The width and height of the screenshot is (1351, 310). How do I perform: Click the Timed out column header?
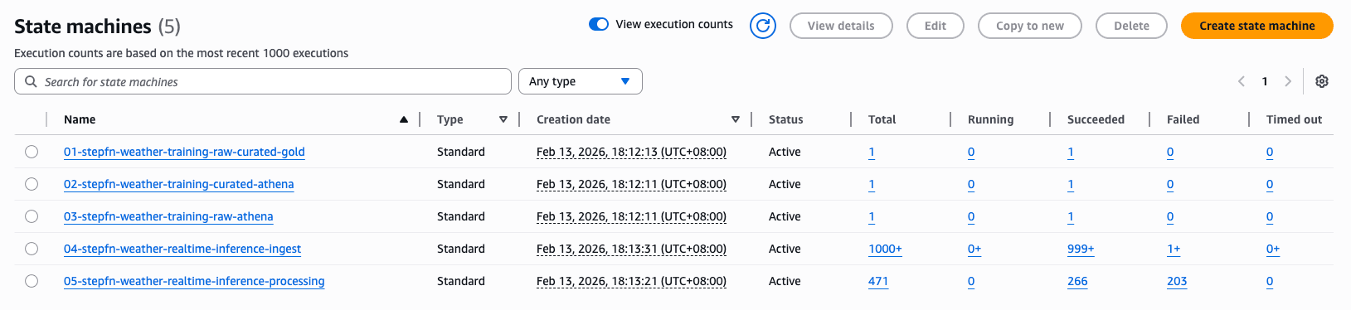click(x=1294, y=119)
